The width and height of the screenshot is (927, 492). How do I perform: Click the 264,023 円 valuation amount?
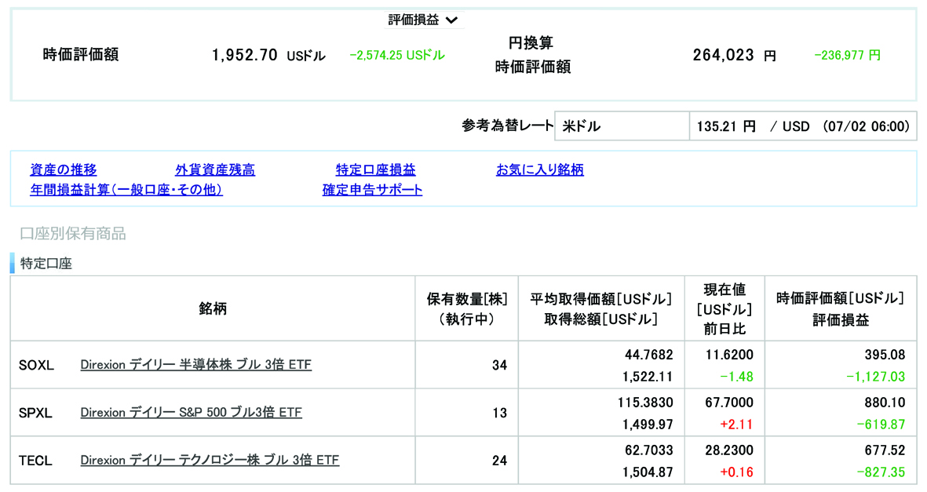pos(734,56)
